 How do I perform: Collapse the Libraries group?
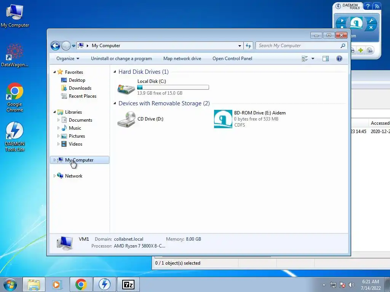(x=54, y=112)
